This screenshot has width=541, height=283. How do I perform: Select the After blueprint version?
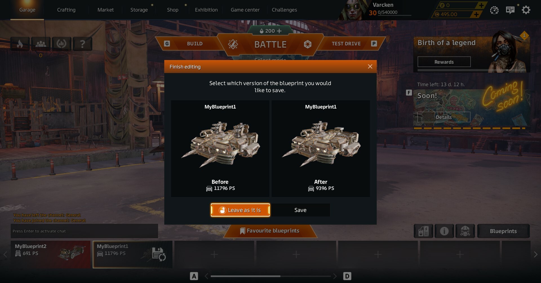[321, 149]
